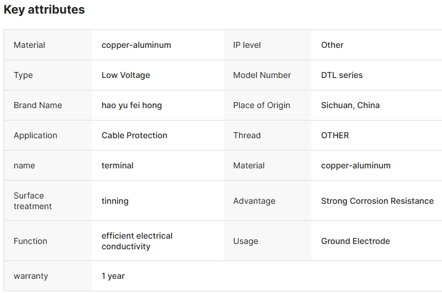Select the Strong Corrosion Resistance value

pyautogui.click(x=377, y=201)
